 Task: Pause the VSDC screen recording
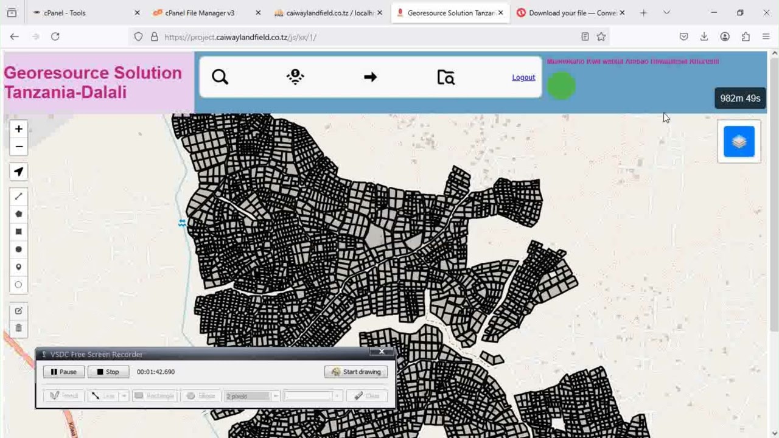64,372
